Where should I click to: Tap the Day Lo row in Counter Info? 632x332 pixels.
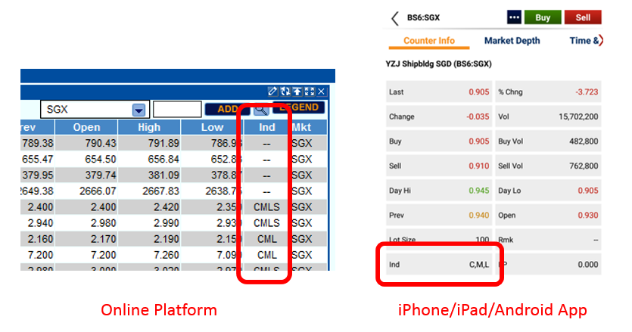click(548, 191)
